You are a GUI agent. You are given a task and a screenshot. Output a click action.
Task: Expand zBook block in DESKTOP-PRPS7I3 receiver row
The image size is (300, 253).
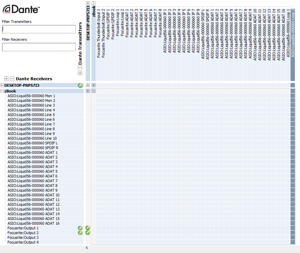[x=93, y=85]
